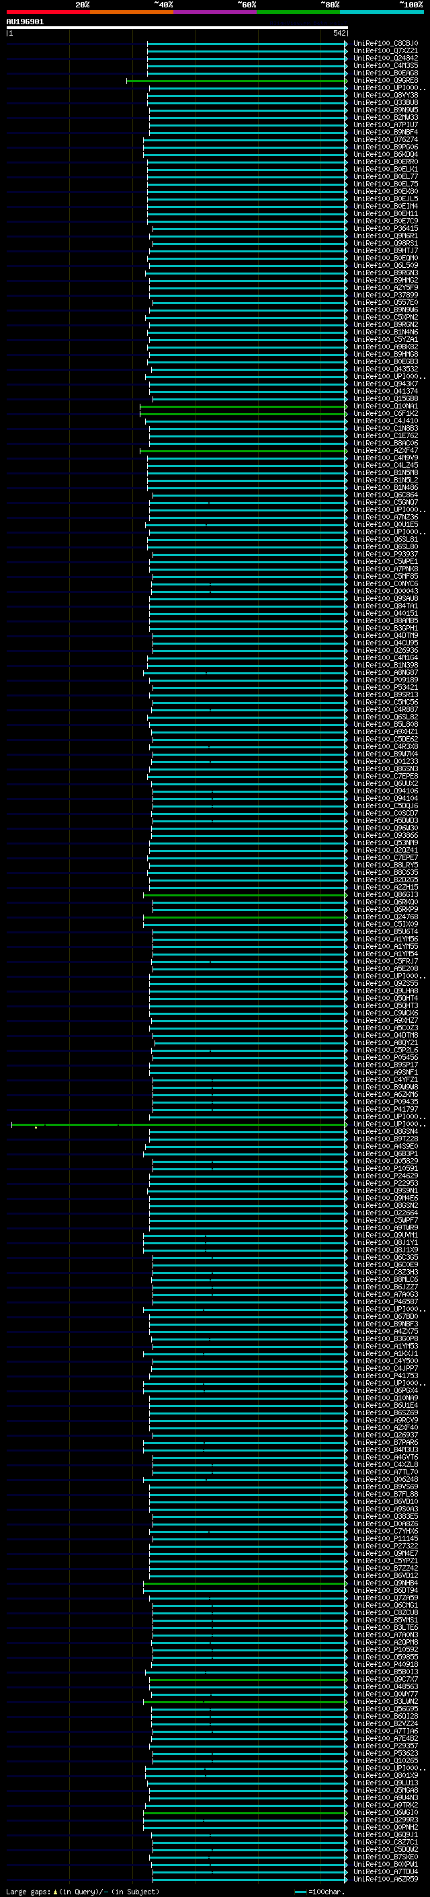Select label UniRef100_B0EK80
This screenshot has height=1897, width=430.
[x=385, y=192]
